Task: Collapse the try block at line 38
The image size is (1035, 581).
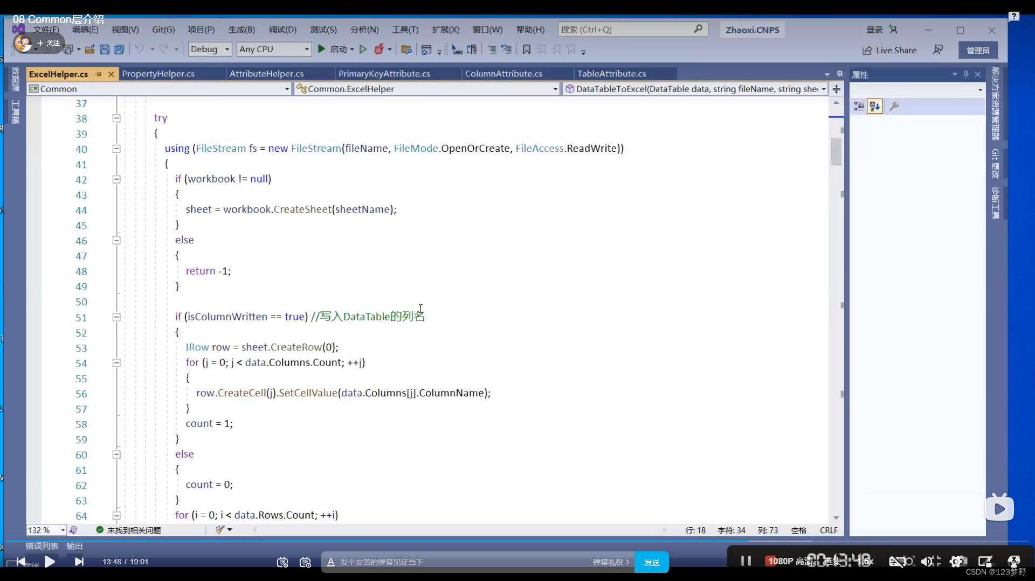Action: pos(116,118)
